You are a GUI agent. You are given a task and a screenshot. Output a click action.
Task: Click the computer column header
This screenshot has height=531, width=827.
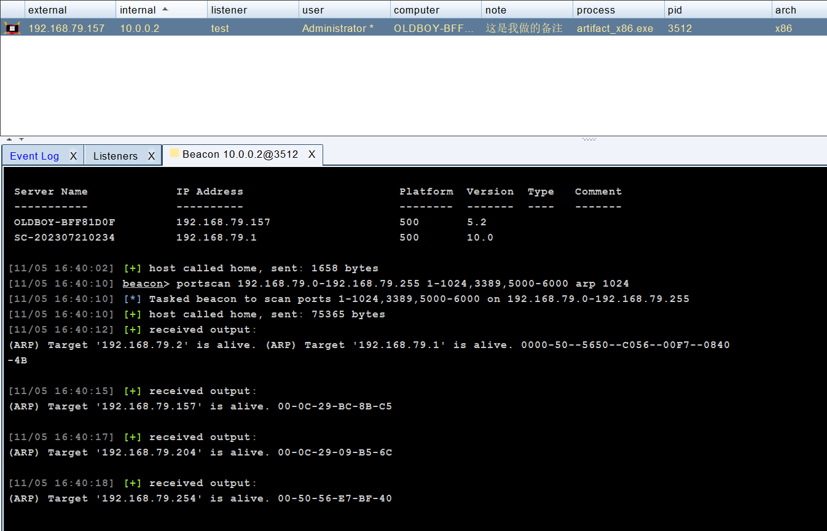point(436,10)
